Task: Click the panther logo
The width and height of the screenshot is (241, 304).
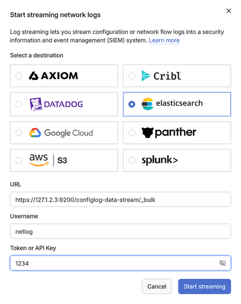Action: point(169,133)
